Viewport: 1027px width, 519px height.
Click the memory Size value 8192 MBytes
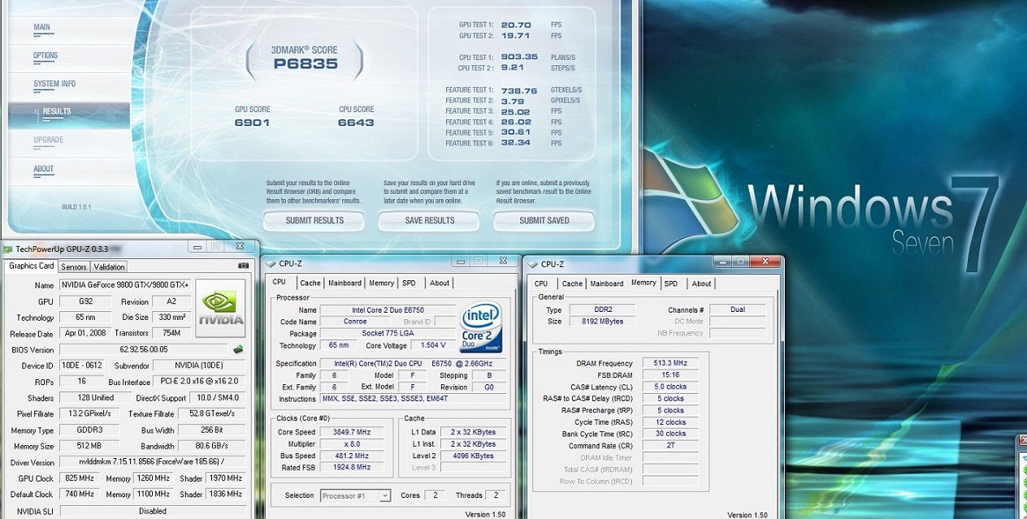(x=602, y=322)
